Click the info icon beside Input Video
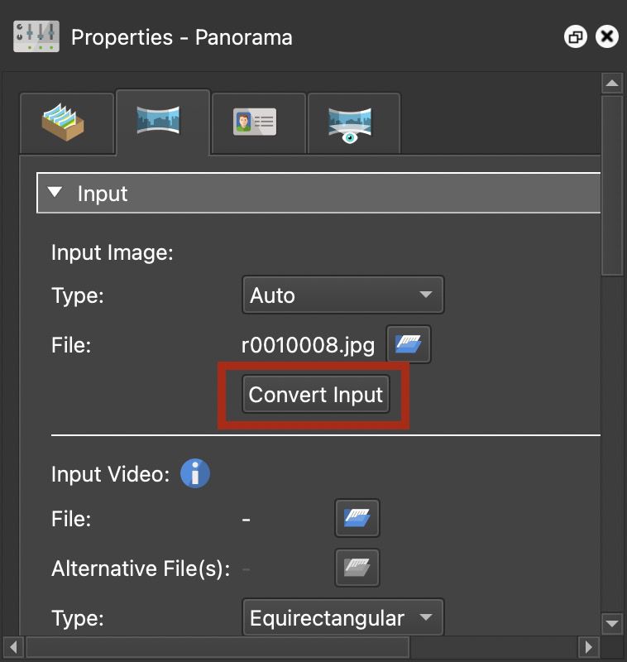This screenshot has width=627, height=662. (x=195, y=473)
